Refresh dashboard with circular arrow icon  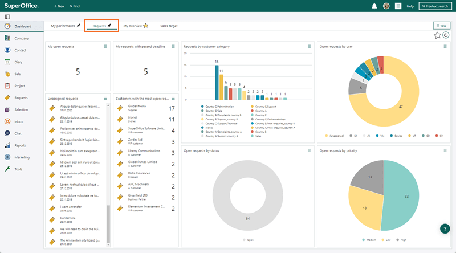coord(446,35)
